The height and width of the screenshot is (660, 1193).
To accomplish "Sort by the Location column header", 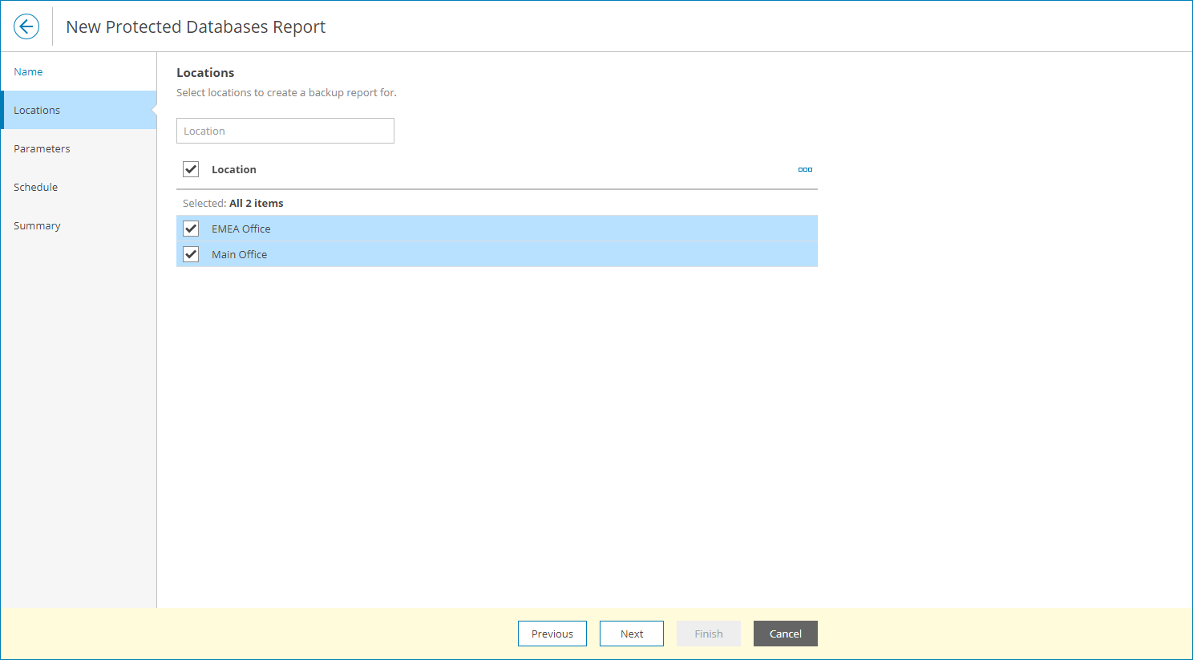I will point(234,169).
